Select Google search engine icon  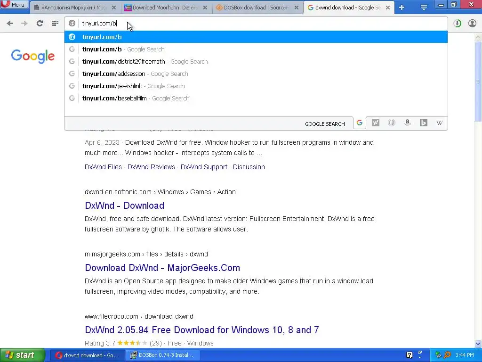[359, 123]
